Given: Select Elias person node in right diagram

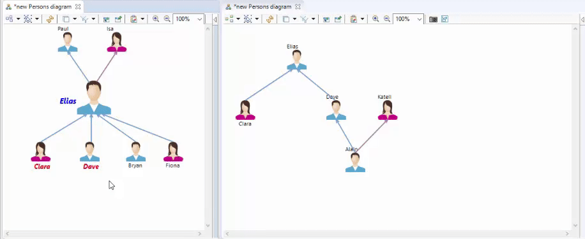Looking at the screenshot, I should pyautogui.click(x=296, y=60).
